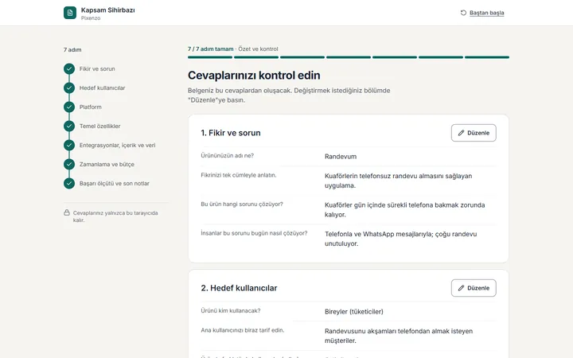Click the pencil icon in Fikir ve sorun Düzenle
The image size is (573, 358).
461,133
